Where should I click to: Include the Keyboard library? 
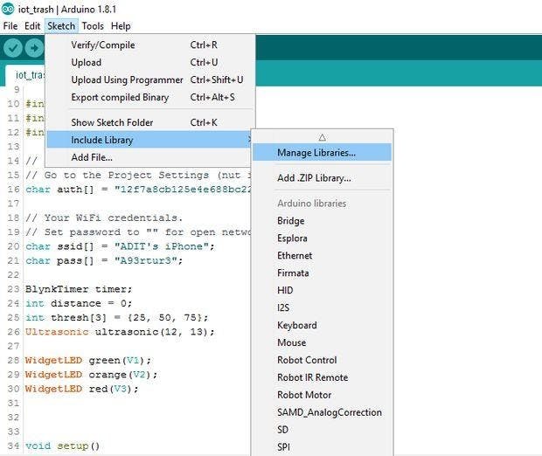click(323, 325)
